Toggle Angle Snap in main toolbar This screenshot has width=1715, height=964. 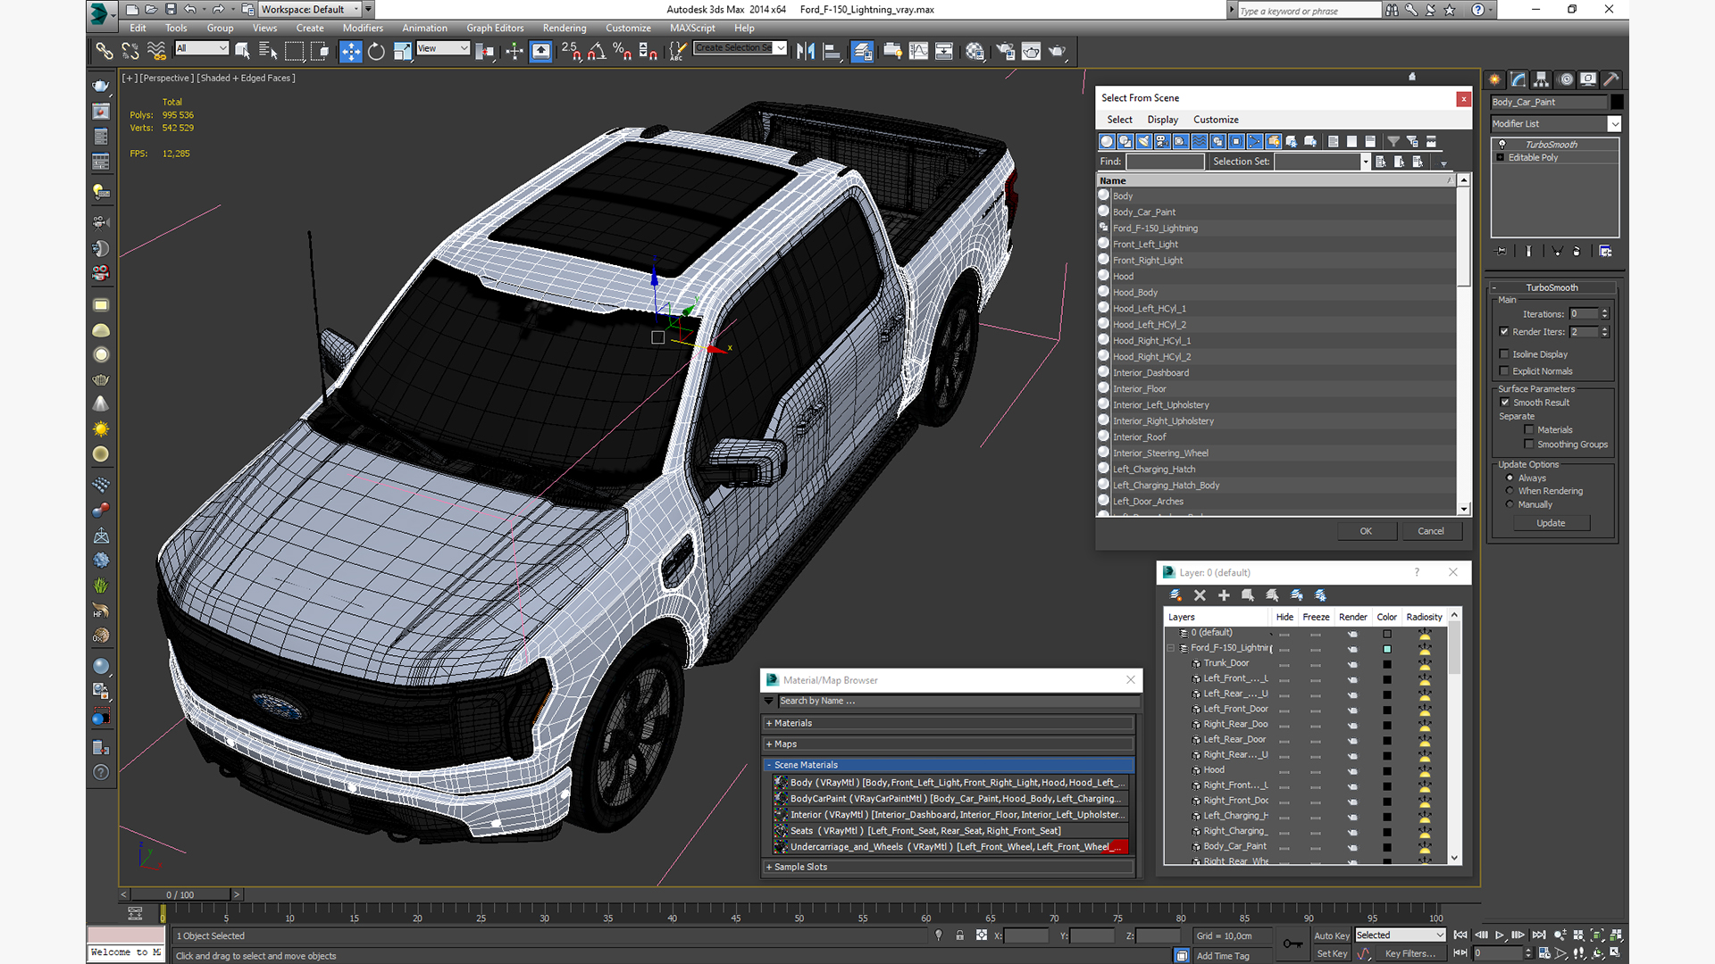point(597,51)
